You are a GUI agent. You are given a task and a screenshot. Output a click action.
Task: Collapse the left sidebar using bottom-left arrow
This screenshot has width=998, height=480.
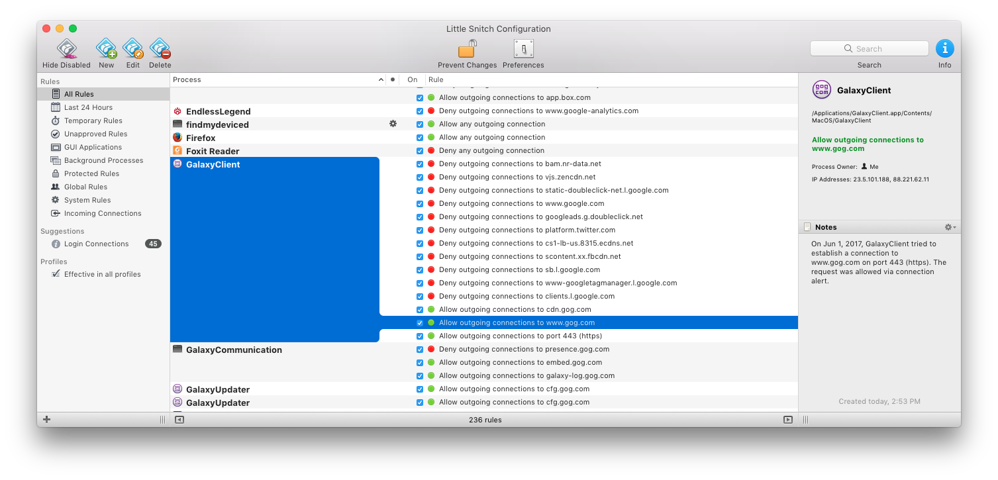[179, 419]
